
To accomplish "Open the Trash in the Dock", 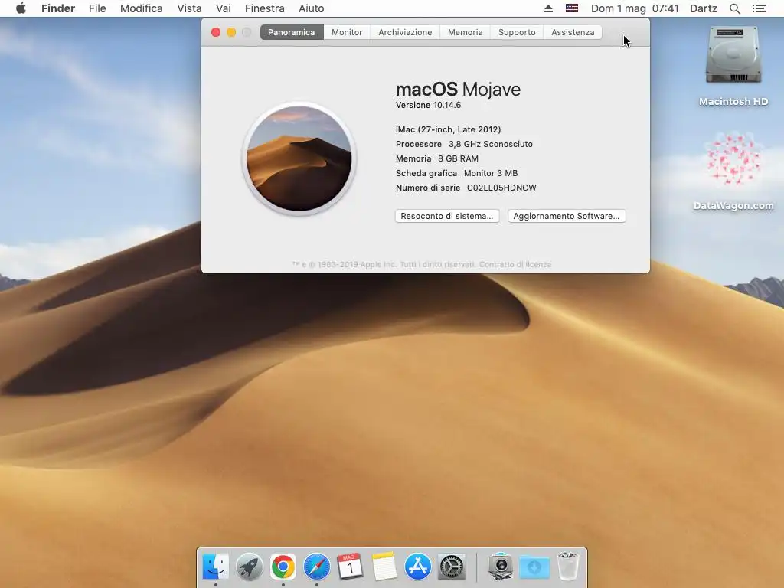I will click(568, 567).
